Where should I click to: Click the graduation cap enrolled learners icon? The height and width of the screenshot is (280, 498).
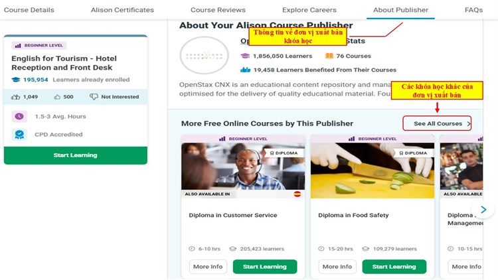point(16,80)
